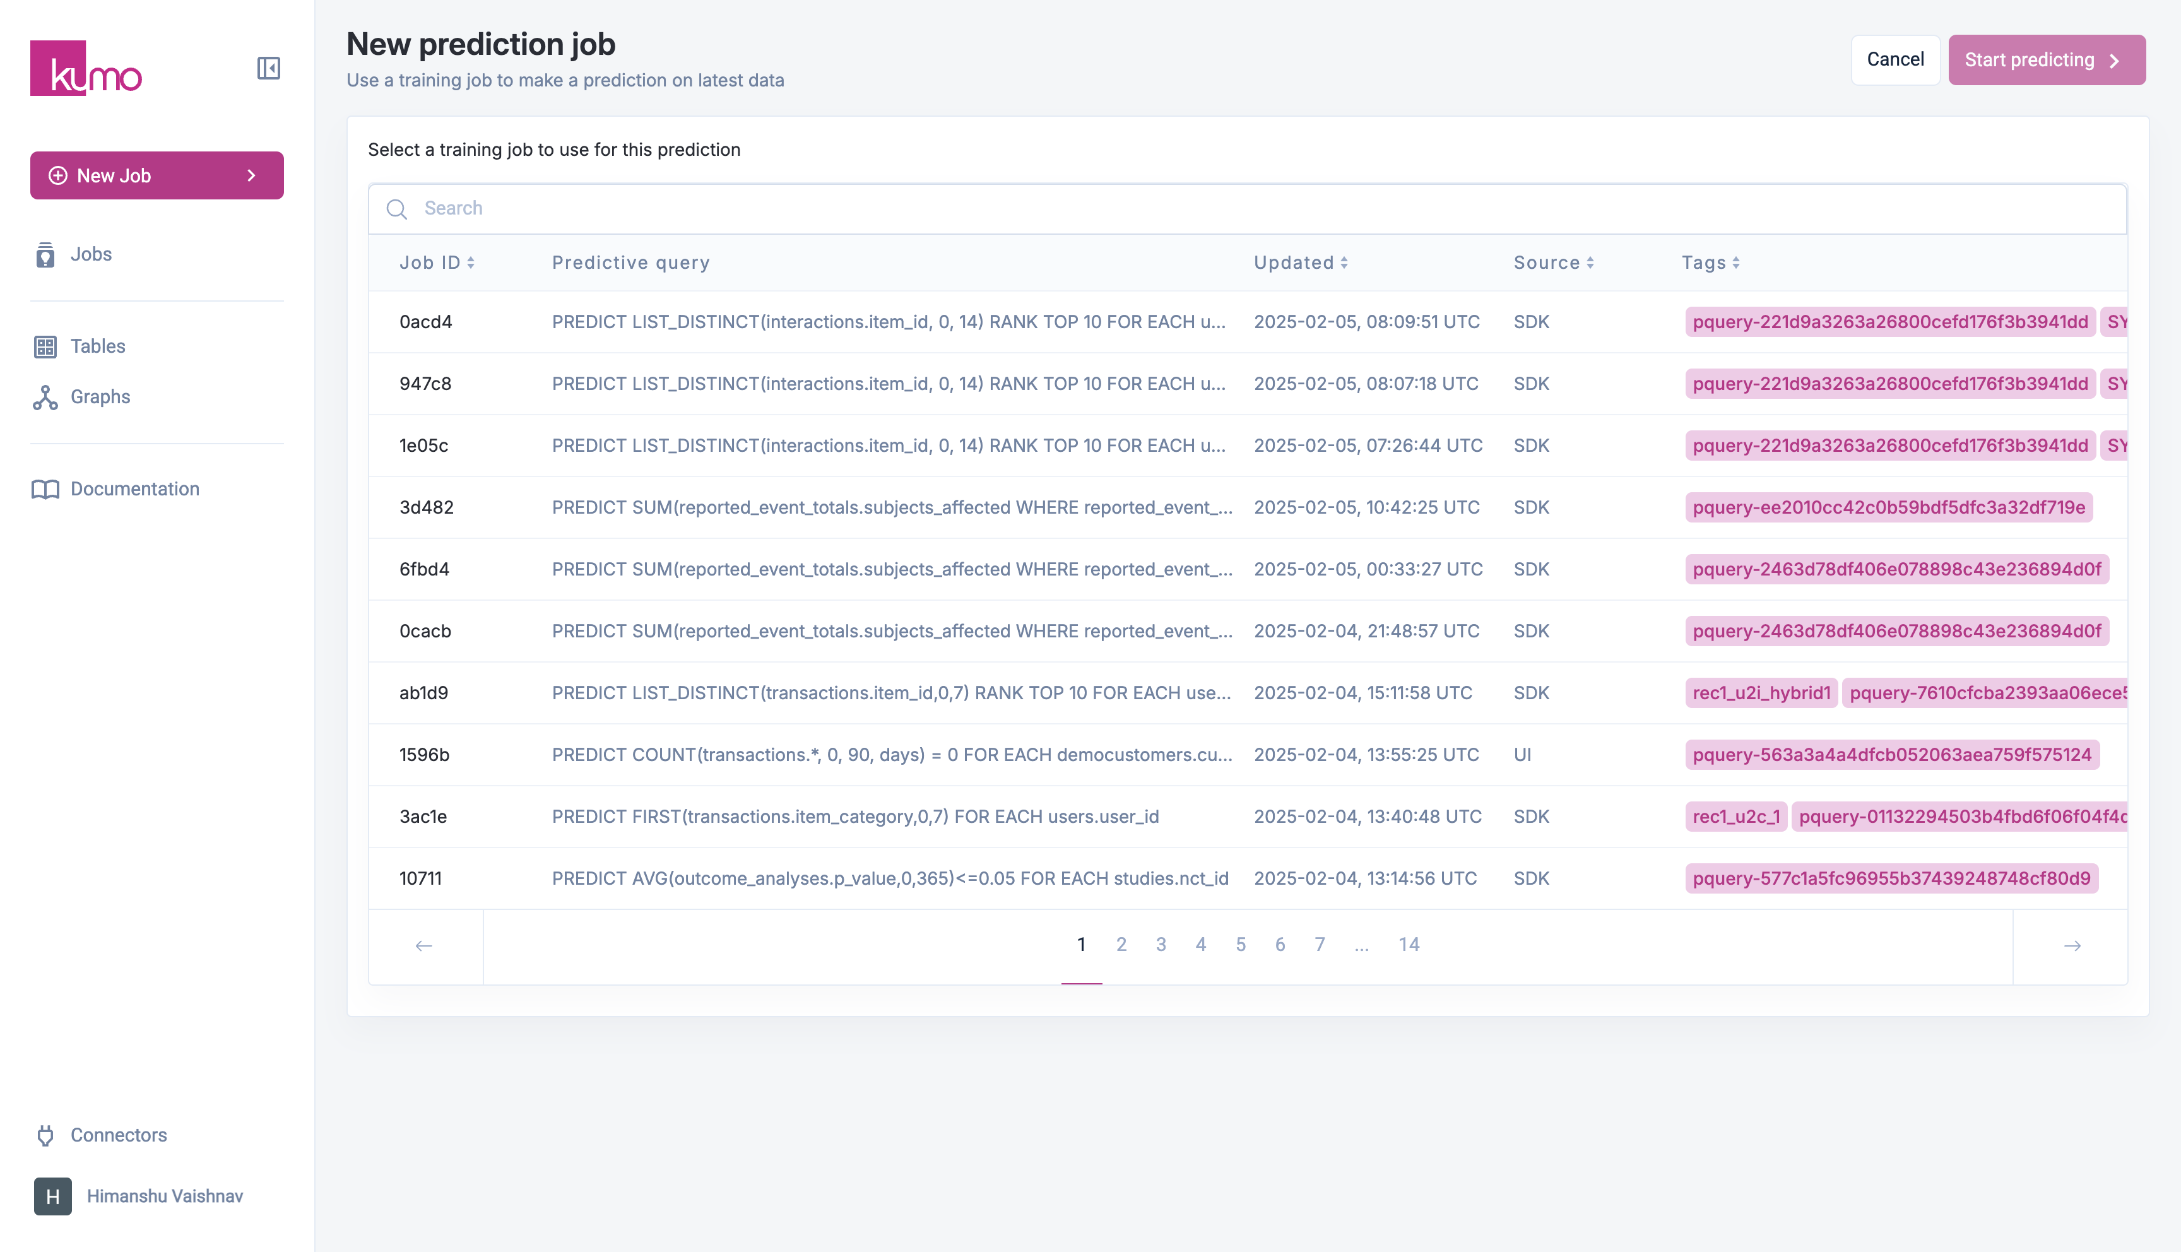2181x1252 pixels.
Task: Go to next page arrow
Action: point(2072,946)
